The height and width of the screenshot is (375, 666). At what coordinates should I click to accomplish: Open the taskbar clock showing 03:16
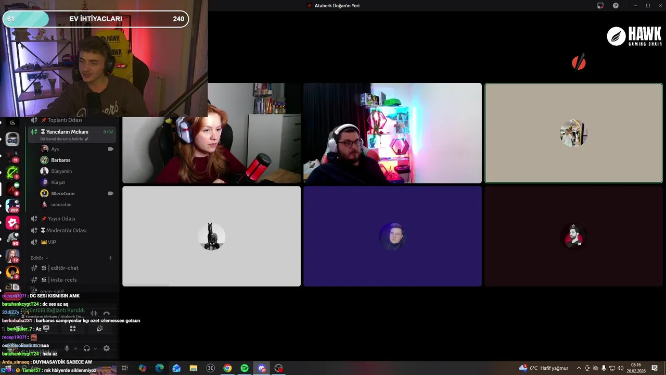click(x=636, y=368)
